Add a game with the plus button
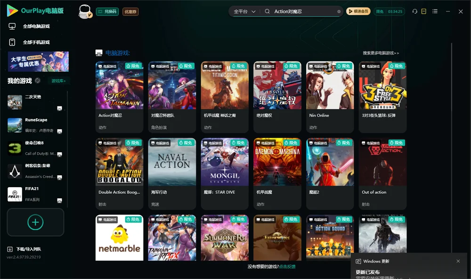This screenshot has height=279, width=471. pyautogui.click(x=35, y=222)
